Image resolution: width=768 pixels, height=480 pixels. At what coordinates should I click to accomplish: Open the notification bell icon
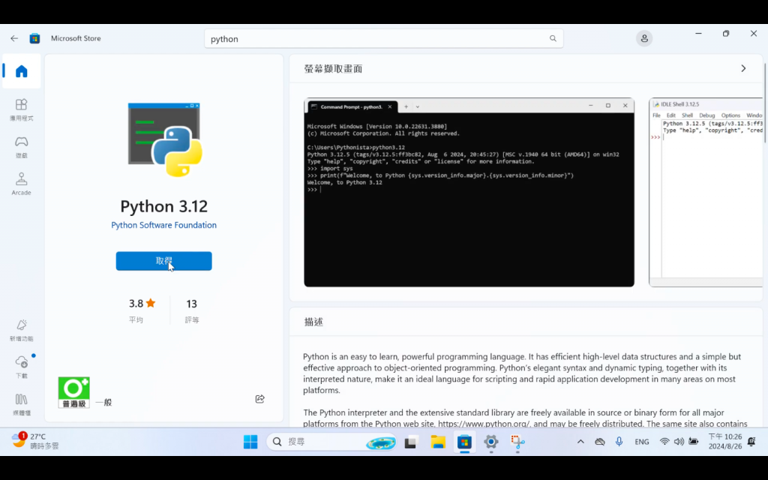(751, 441)
